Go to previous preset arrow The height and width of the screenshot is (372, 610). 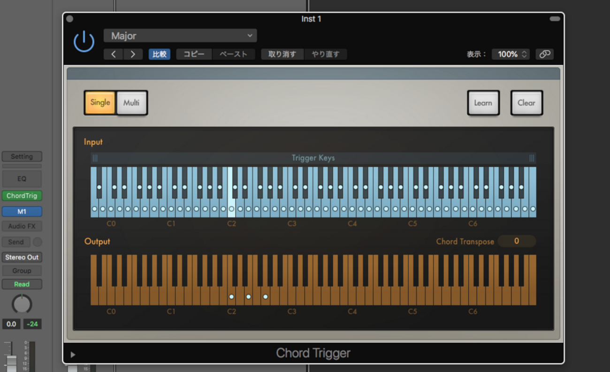[114, 54]
